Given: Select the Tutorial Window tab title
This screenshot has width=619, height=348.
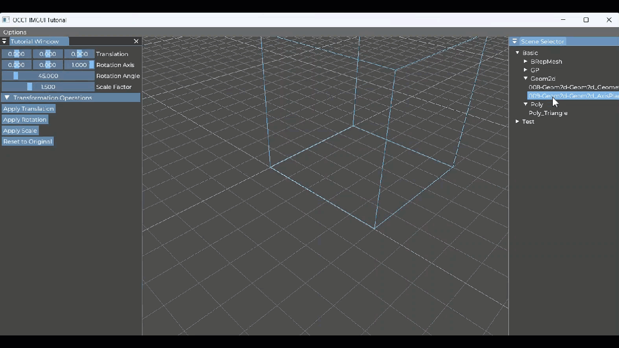Looking at the screenshot, I should [35, 42].
